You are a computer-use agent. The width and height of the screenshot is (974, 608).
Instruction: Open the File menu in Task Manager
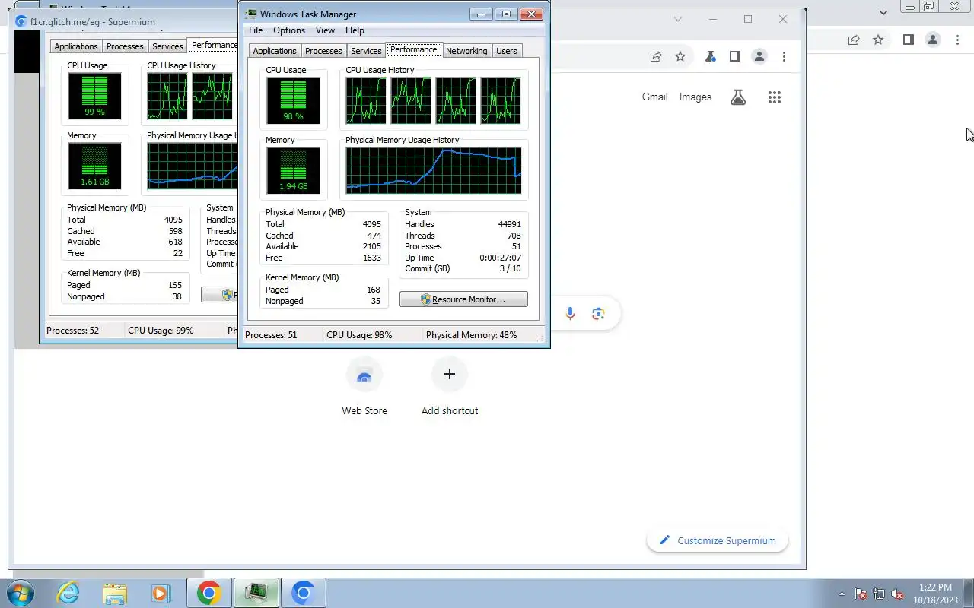pos(256,30)
